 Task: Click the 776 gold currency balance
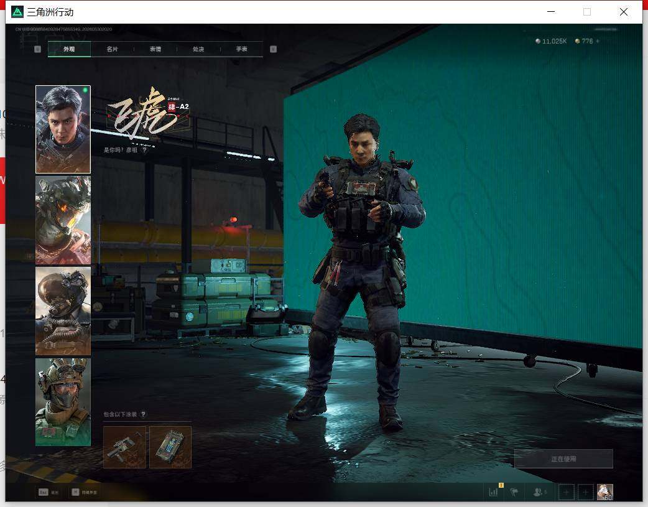pos(584,41)
